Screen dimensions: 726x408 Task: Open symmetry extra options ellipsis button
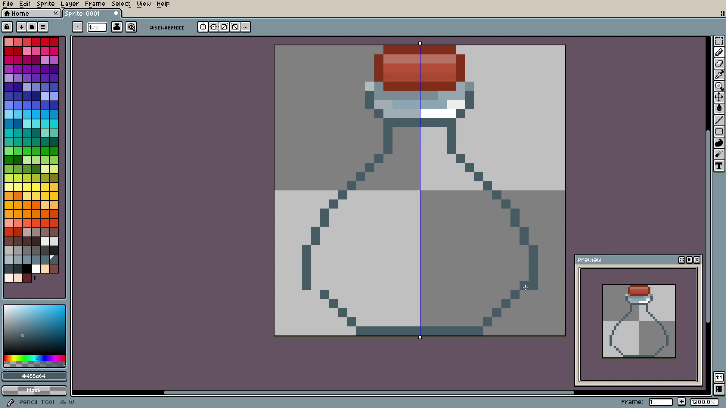245,27
